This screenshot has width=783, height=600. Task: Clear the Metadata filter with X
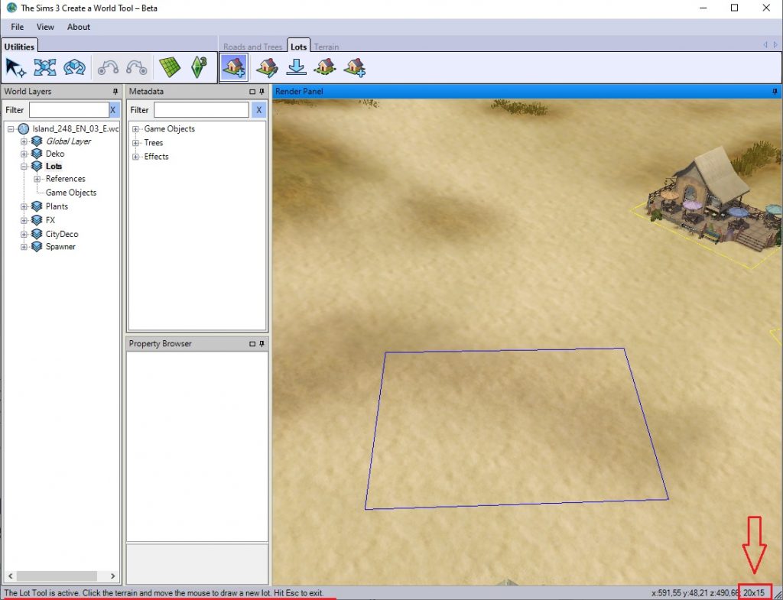coord(258,110)
